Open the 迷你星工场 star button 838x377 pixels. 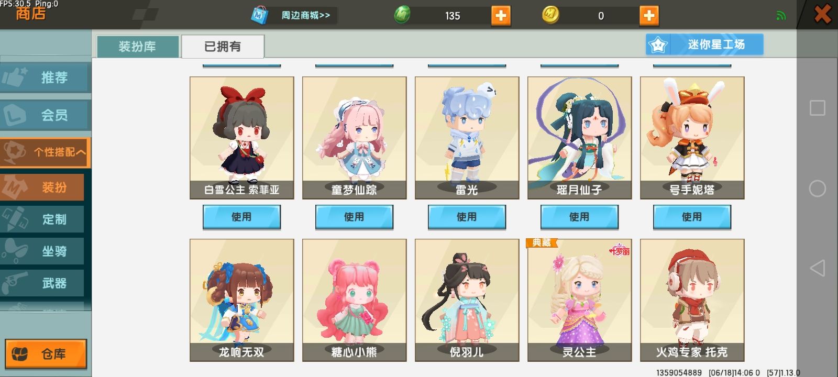tap(704, 45)
